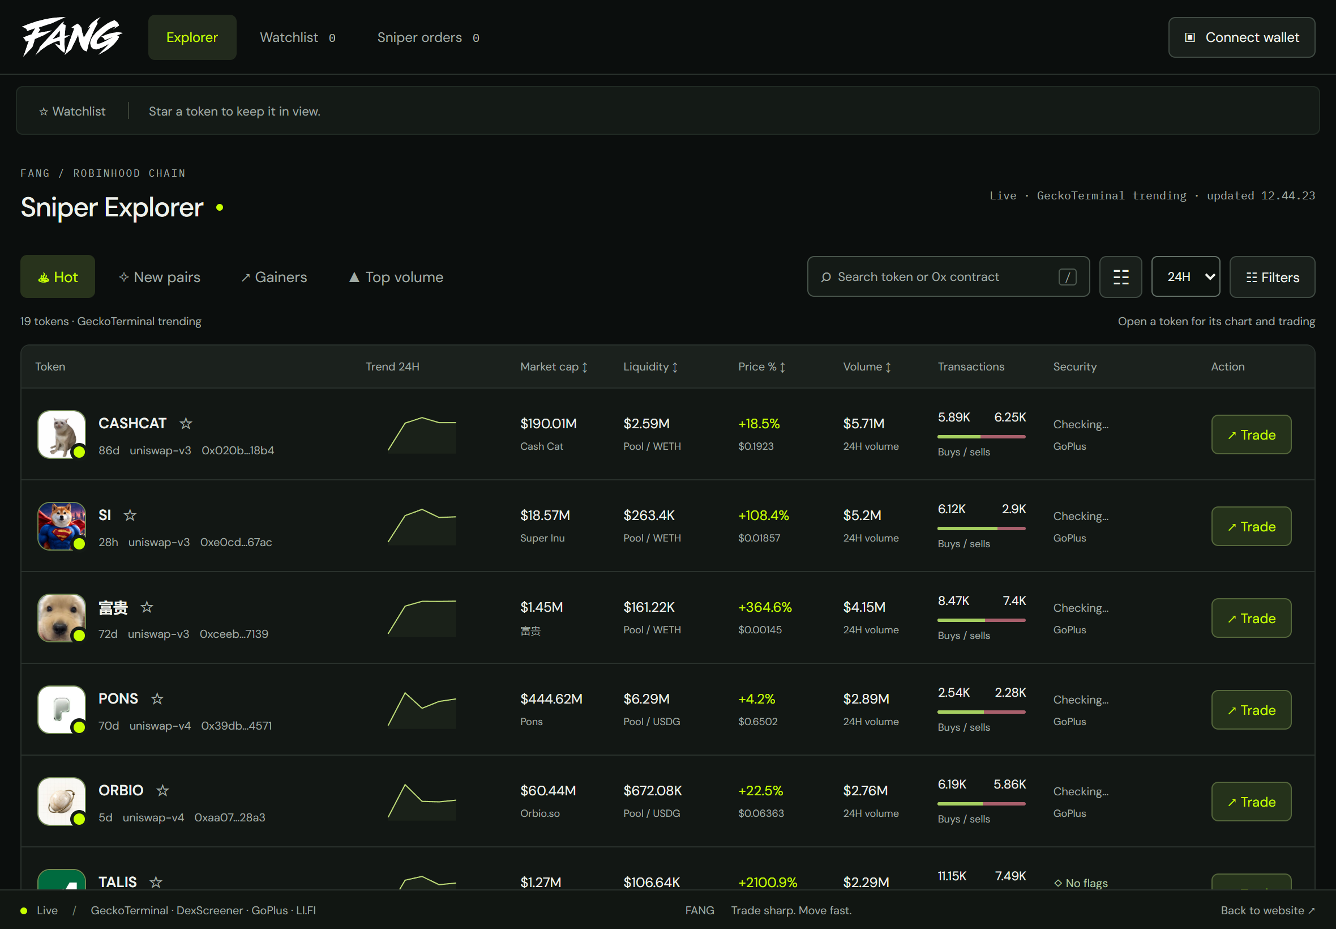
Task: Click the PONS token avatar
Action: [x=61, y=710]
